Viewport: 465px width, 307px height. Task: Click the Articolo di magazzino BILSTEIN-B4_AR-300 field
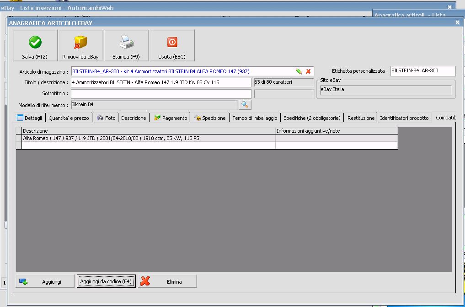pos(192,71)
